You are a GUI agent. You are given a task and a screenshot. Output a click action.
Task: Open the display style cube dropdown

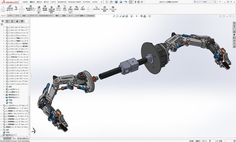pos(132,16)
